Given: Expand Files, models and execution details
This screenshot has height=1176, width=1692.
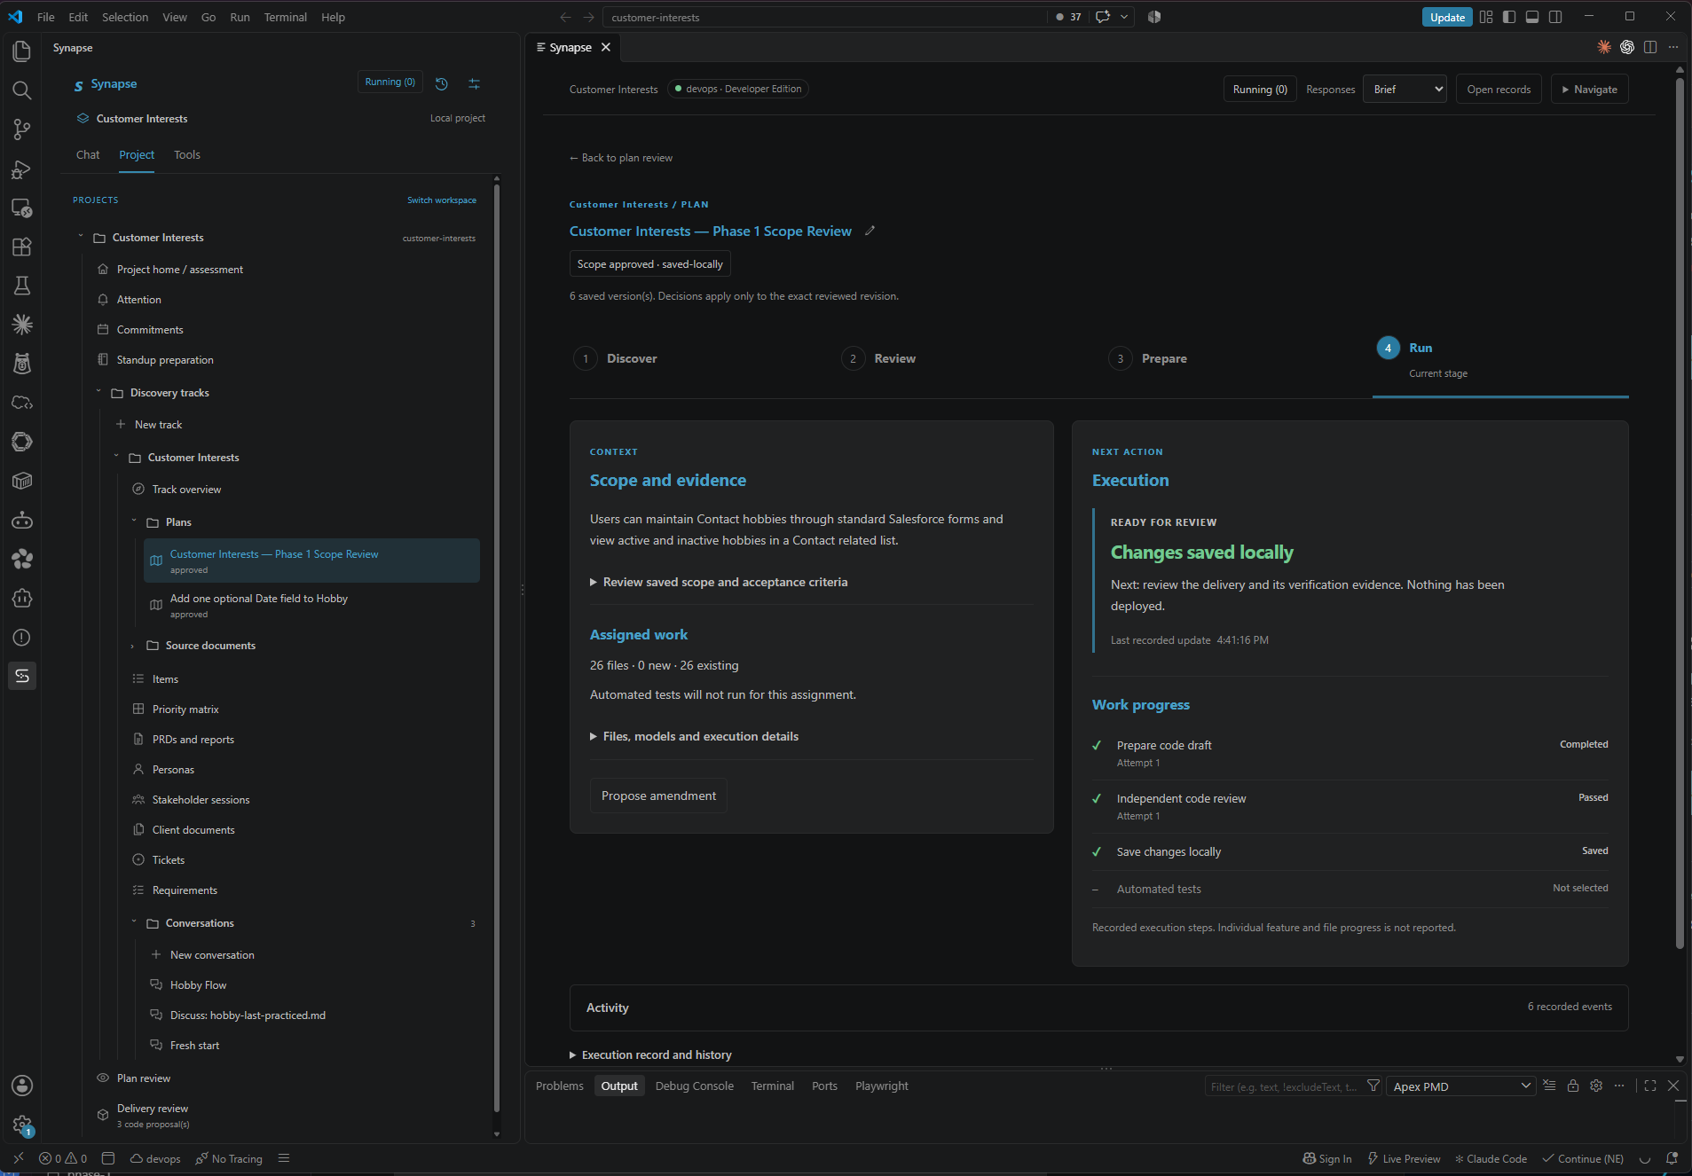Looking at the screenshot, I should [x=694, y=736].
